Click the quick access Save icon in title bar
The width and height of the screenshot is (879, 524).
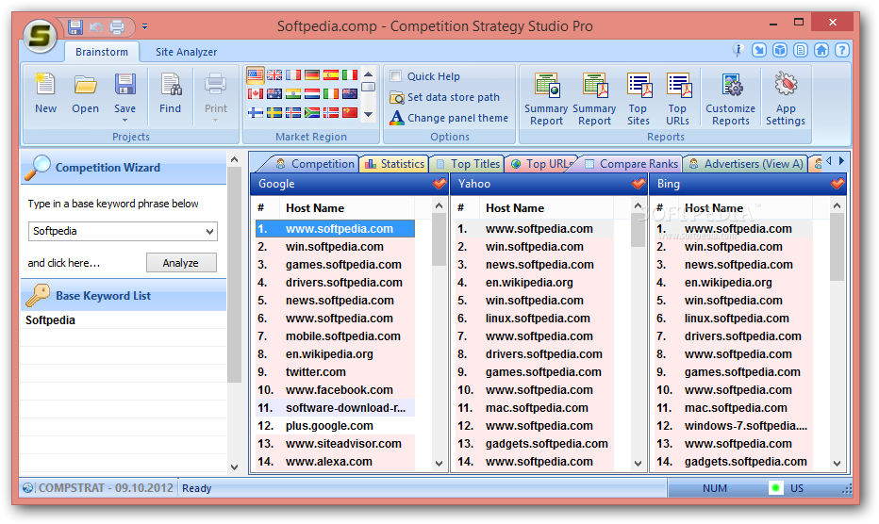[75, 27]
